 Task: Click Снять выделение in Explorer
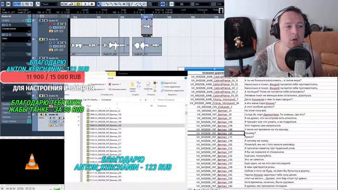(170, 87)
